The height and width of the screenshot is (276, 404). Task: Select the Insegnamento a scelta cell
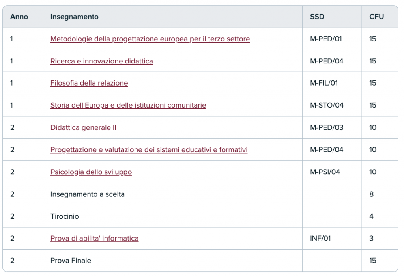[88, 194]
